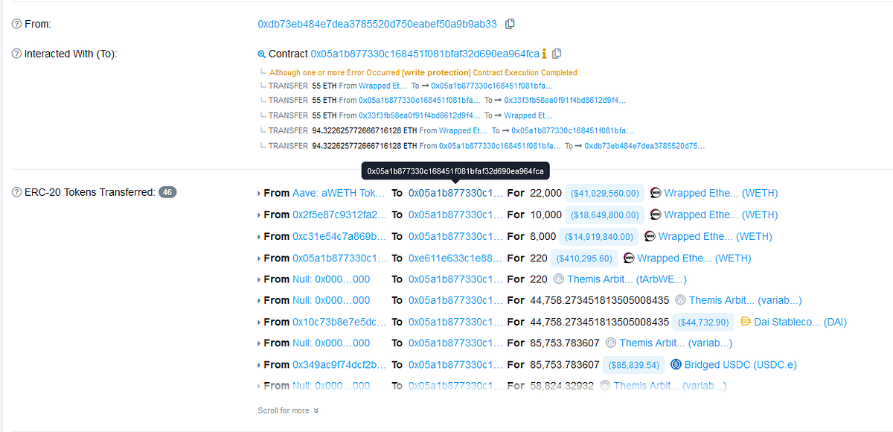Expand the transfer row from Null: 0x000...000
893x432 pixels.
click(260, 279)
